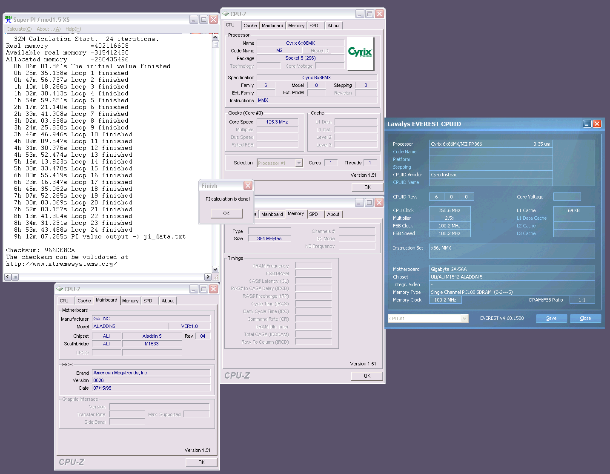Click OK in the CPU-Z Memory window
The height and width of the screenshot is (474, 610).
(x=367, y=376)
